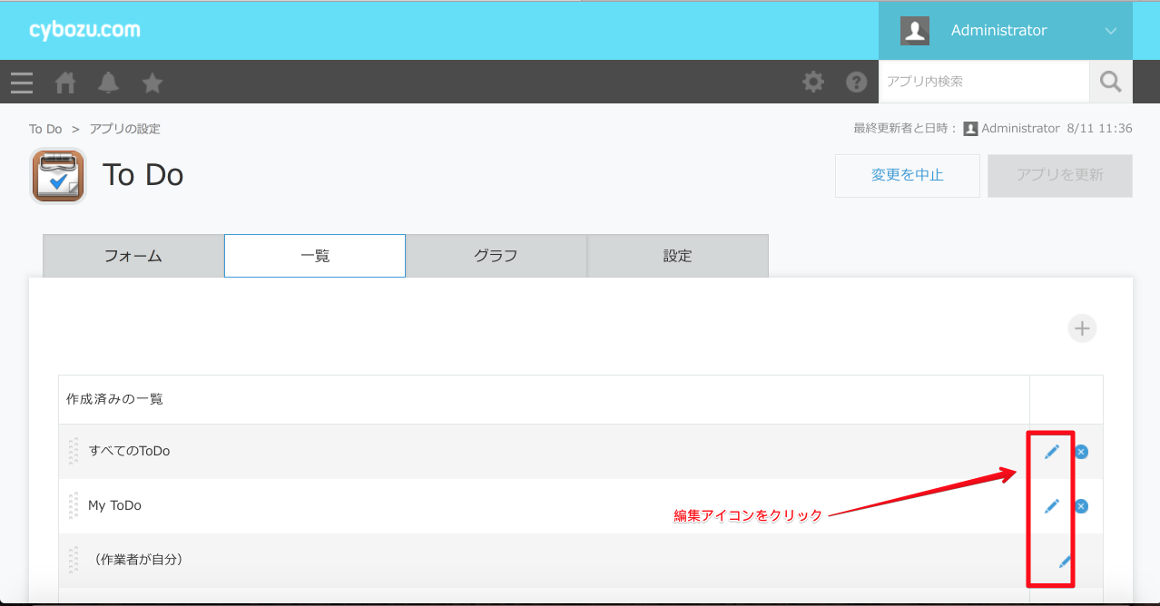Click the 変更を中止 button

point(907,175)
